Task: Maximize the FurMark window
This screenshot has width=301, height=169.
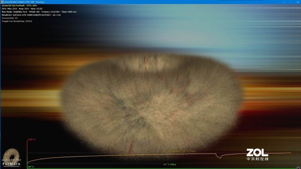Action: [x=291, y=2]
